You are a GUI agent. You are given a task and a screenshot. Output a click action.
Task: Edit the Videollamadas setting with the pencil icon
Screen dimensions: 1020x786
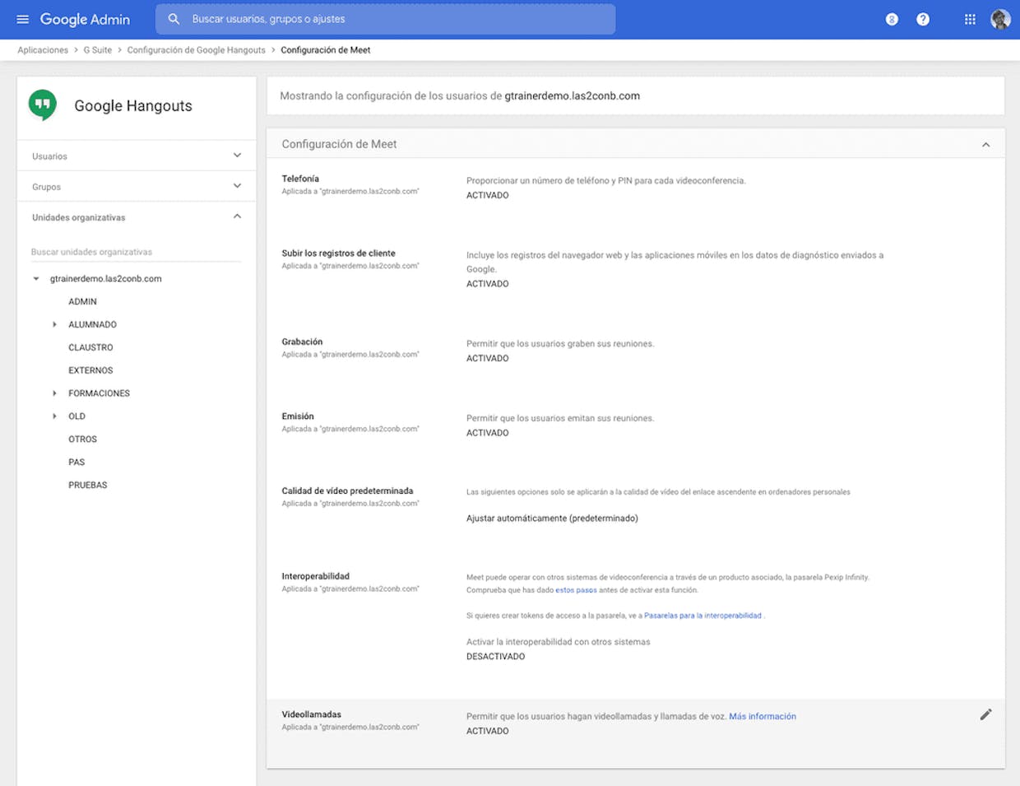(985, 714)
